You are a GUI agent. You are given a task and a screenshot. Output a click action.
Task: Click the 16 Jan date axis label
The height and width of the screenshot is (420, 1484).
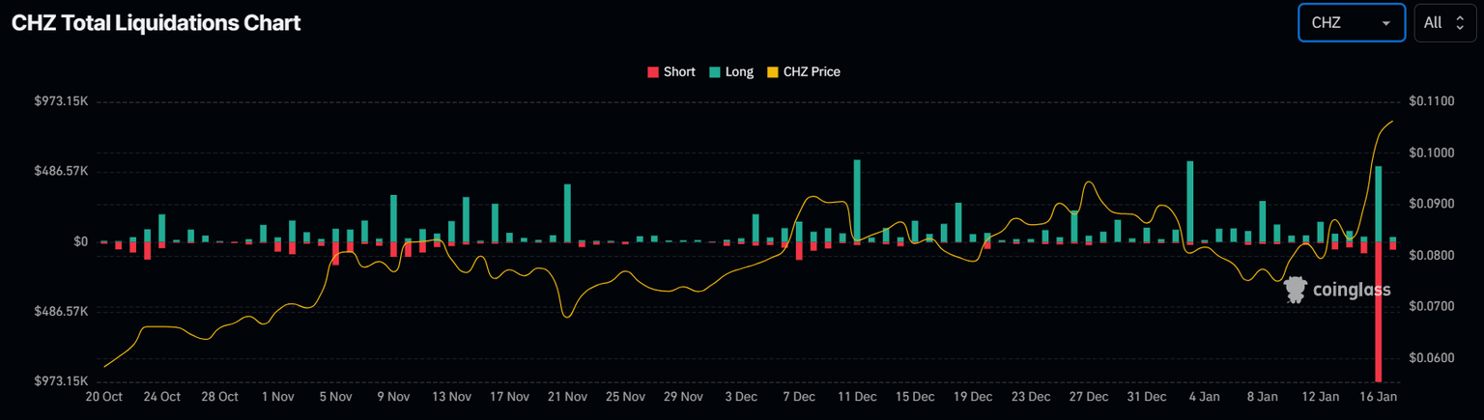click(x=1379, y=397)
